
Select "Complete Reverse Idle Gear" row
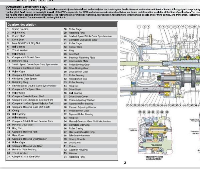[x=34, y=146]
